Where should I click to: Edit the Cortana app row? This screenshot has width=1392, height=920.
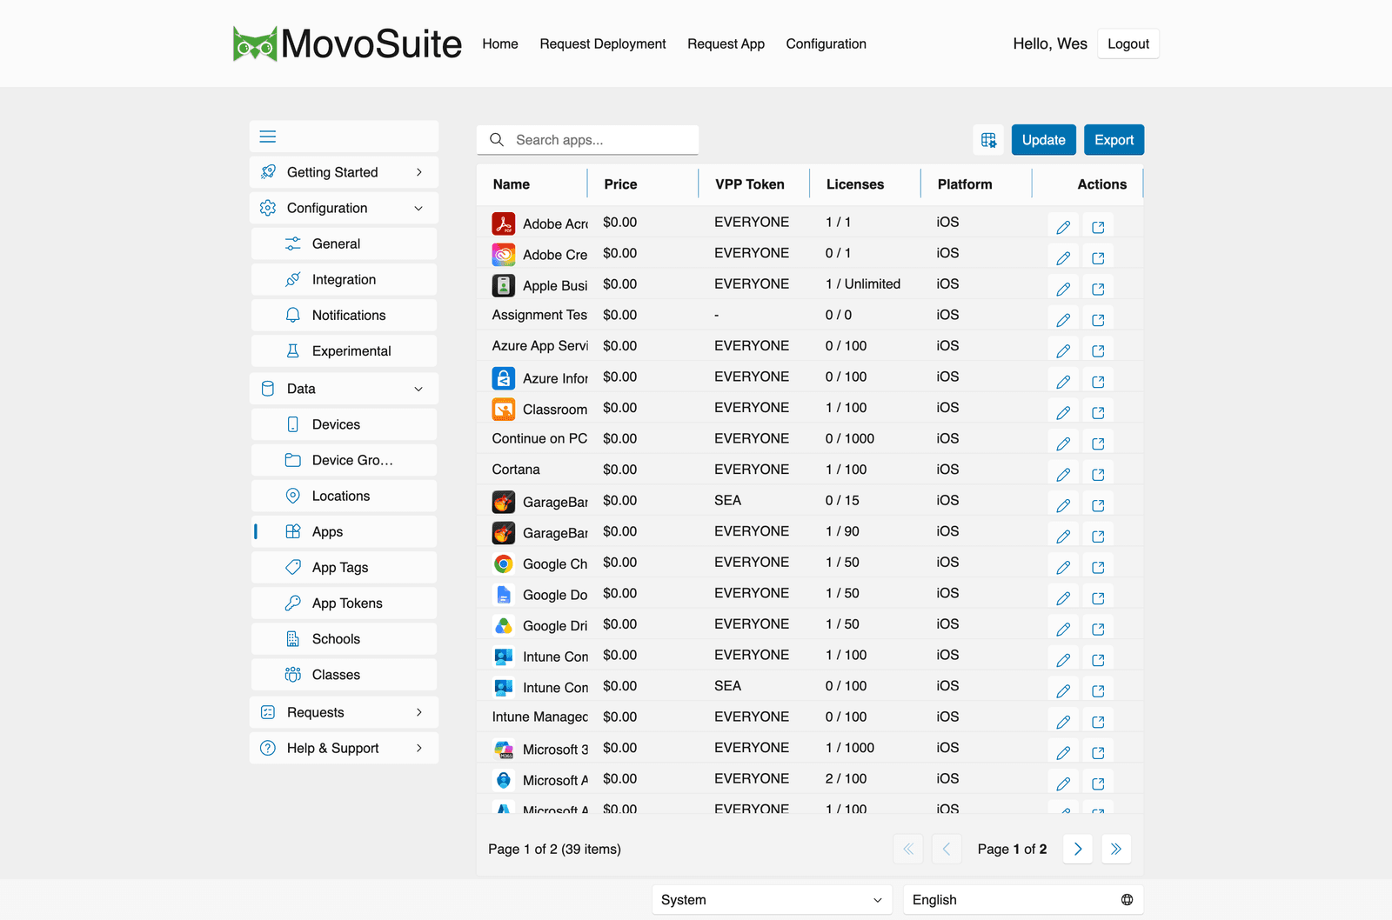[x=1063, y=475]
